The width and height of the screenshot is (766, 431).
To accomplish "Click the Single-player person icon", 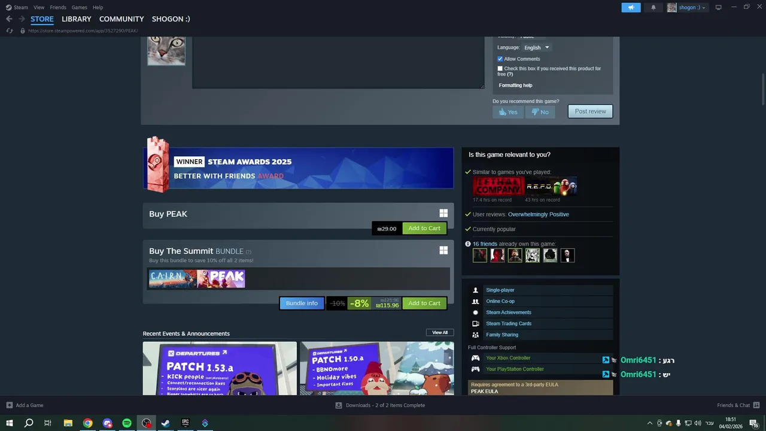I will point(475,290).
